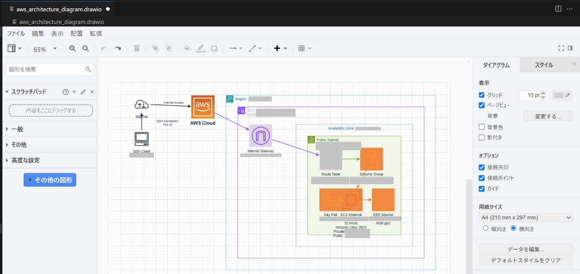580x274 pixels.
Task: Switch to the スタイル tab
Action: (544, 65)
